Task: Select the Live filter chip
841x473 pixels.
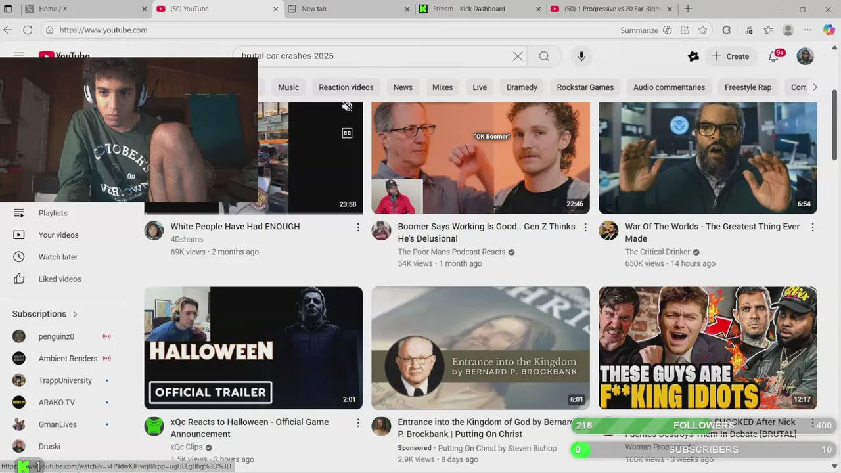Action: coord(480,87)
